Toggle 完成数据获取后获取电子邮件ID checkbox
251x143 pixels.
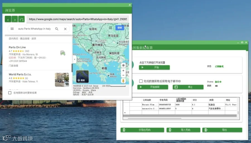click(x=141, y=81)
